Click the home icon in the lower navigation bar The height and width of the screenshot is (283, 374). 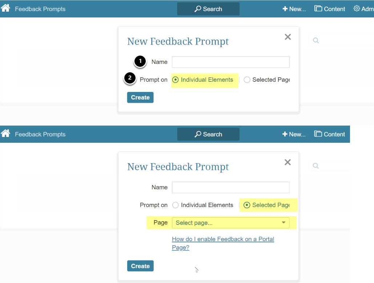click(5, 133)
